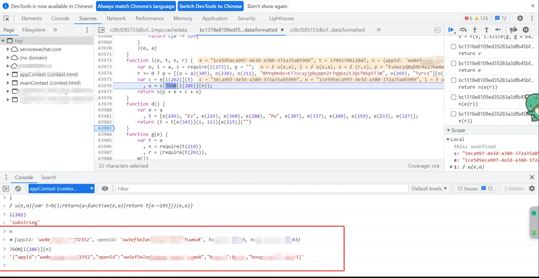This screenshot has height=278, width=539.
Task: Show the console sidebar icon
Action: coord(6,189)
